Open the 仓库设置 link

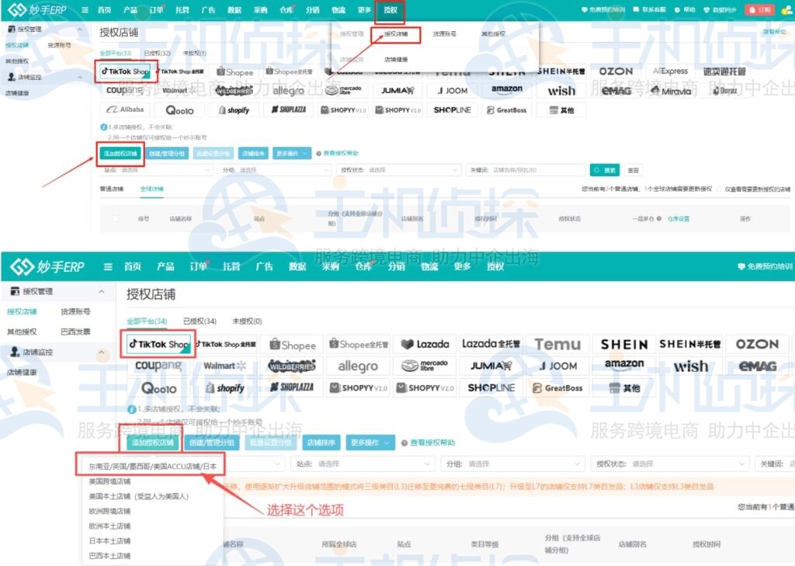click(678, 219)
